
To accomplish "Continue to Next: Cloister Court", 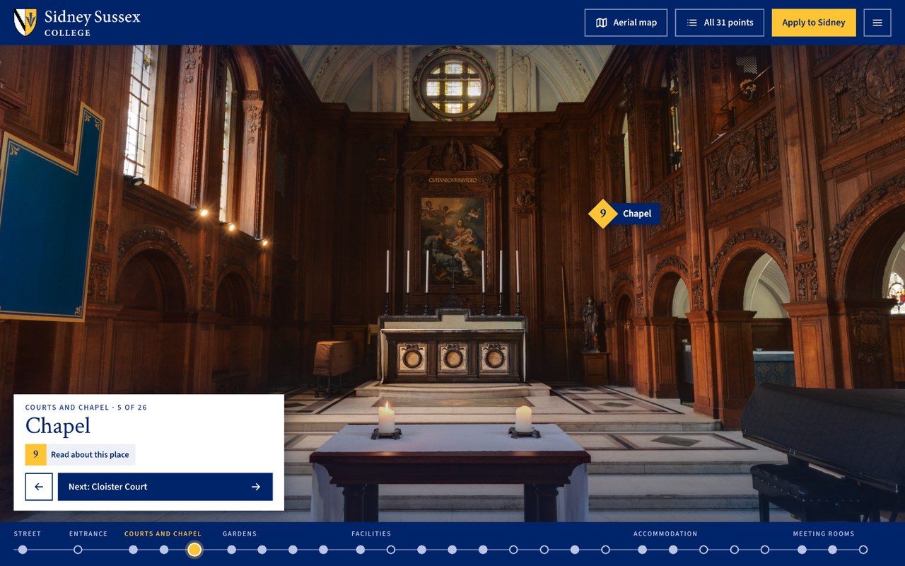I will pyautogui.click(x=165, y=487).
